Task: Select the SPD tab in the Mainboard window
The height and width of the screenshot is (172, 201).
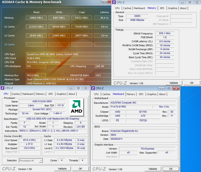Action: (141, 94)
